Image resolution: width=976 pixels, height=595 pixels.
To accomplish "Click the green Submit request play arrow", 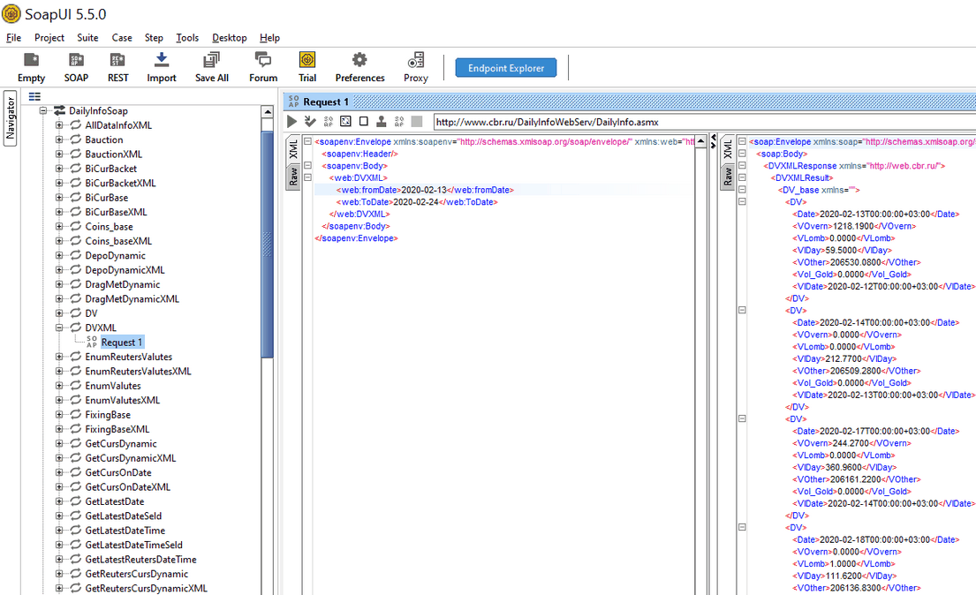I will pos(292,122).
